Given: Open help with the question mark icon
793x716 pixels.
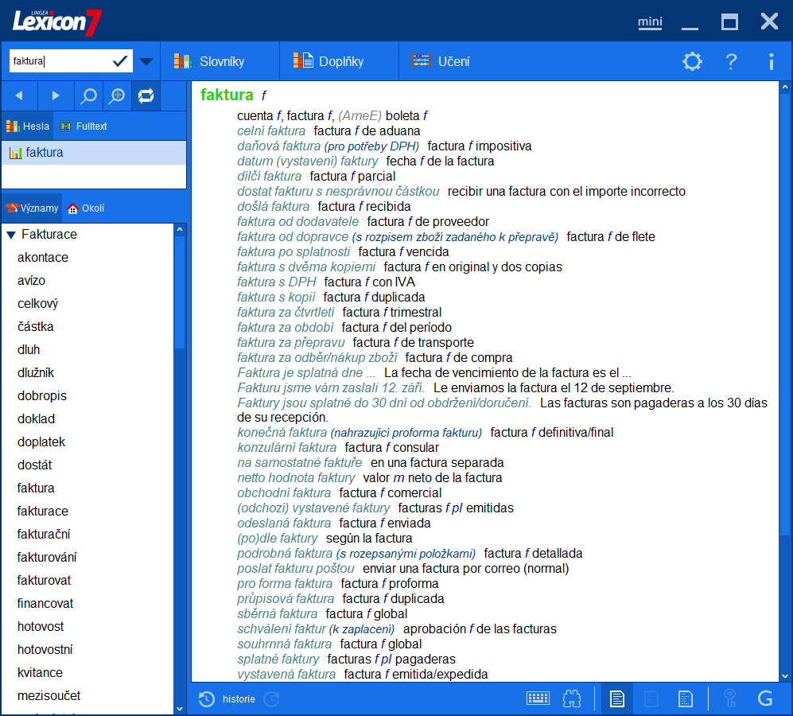Looking at the screenshot, I should [x=731, y=61].
